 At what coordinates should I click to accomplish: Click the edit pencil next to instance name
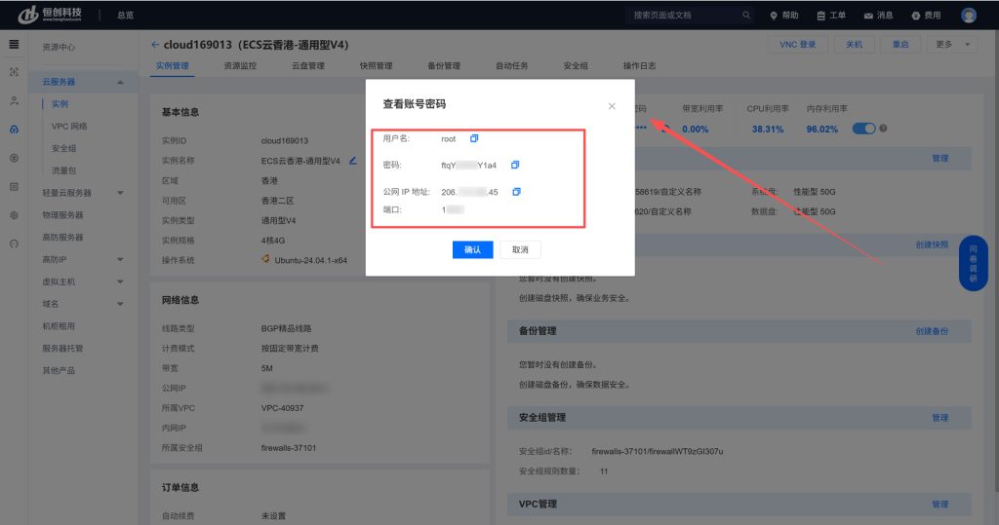[x=352, y=160]
